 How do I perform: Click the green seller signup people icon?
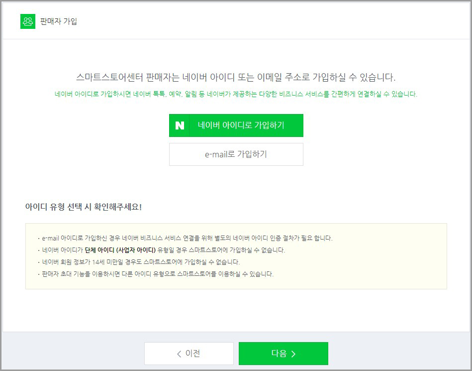pos(28,21)
